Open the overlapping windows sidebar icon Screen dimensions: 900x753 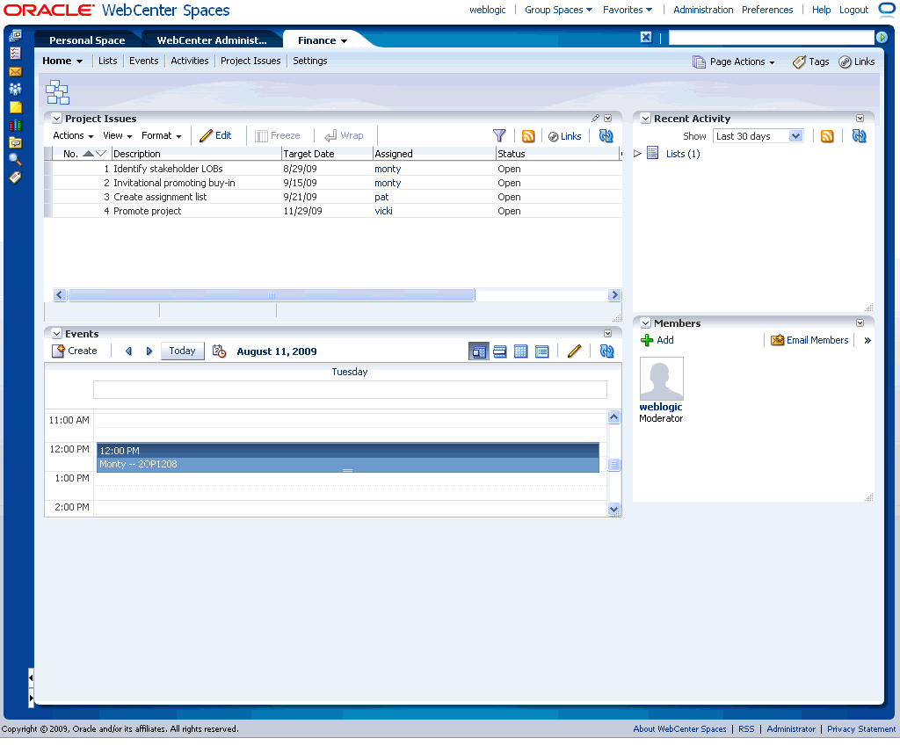pyautogui.click(x=16, y=36)
